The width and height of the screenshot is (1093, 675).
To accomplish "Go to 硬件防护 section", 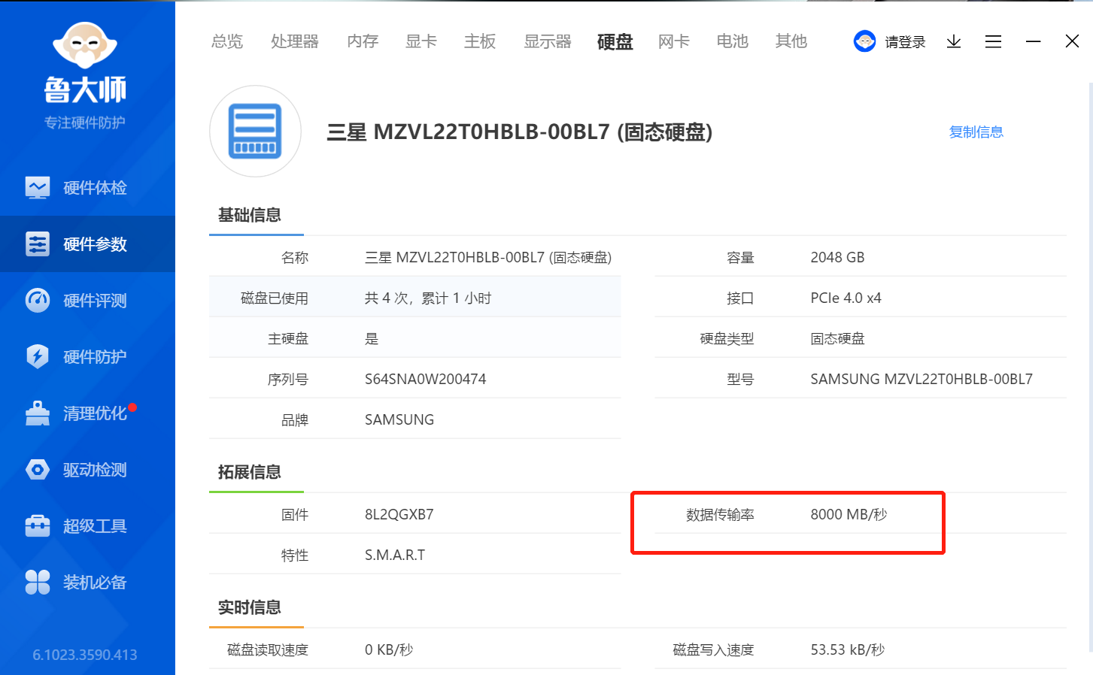I will 87,357.
